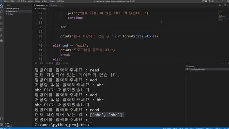Click the elif cmd == "exit" line

point(70,46)
